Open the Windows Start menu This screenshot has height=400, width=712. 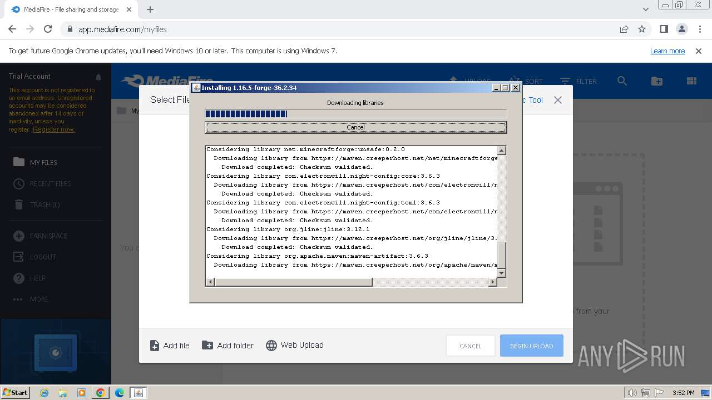pyautogui.click(x=15, y=392)
